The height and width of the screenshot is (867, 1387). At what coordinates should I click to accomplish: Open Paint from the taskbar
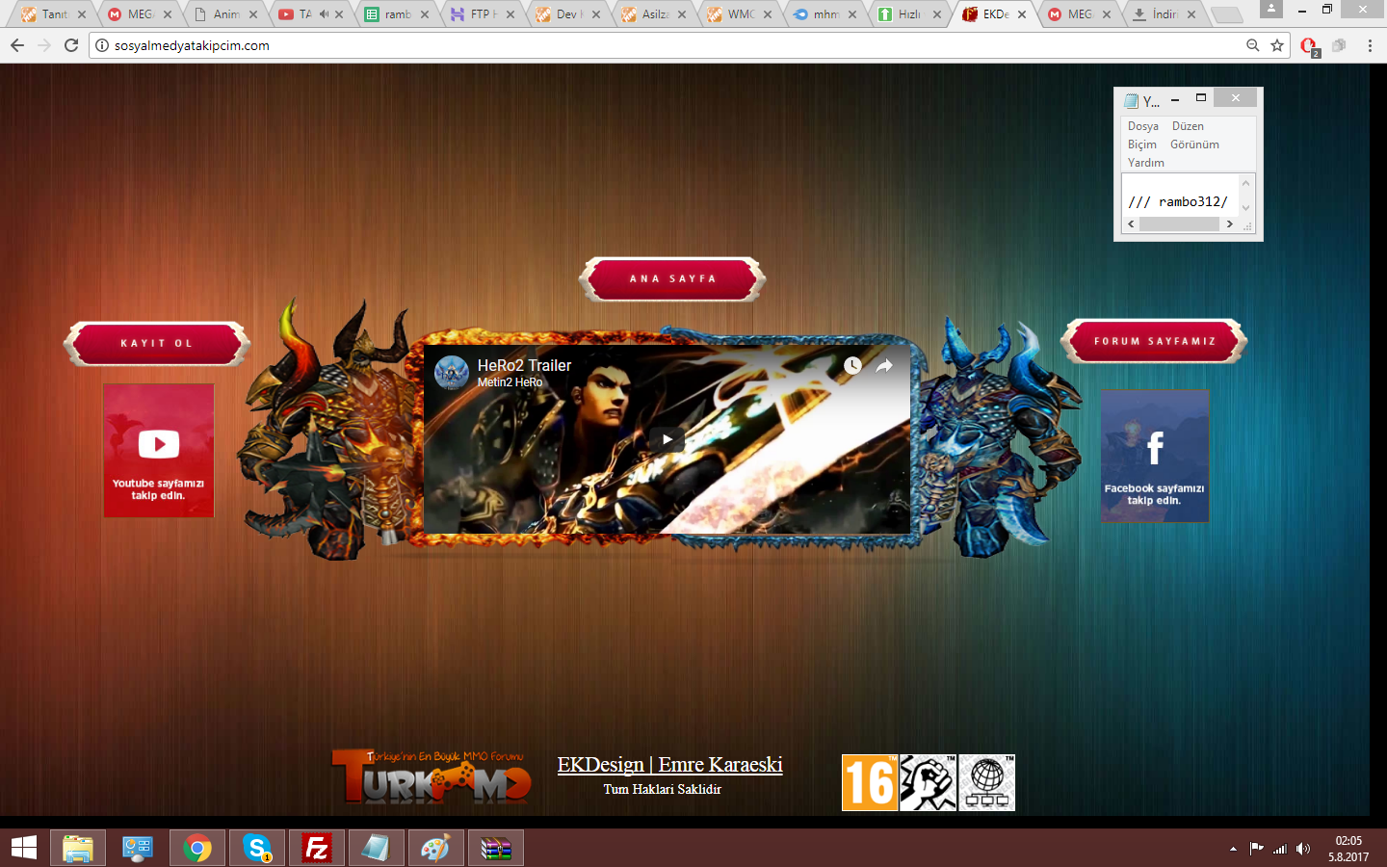(436, 849)
